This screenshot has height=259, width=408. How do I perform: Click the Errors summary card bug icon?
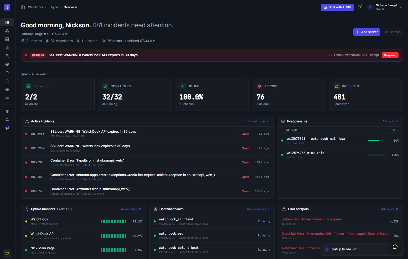click(260, 86)
